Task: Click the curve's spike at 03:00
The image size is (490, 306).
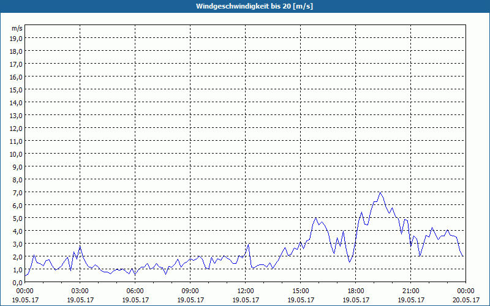Action: pos(80,247)
